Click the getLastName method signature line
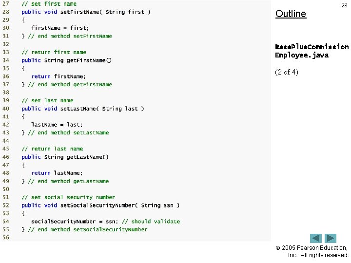The width and height of the screenshot is (351, 263). tap(65, 157)
